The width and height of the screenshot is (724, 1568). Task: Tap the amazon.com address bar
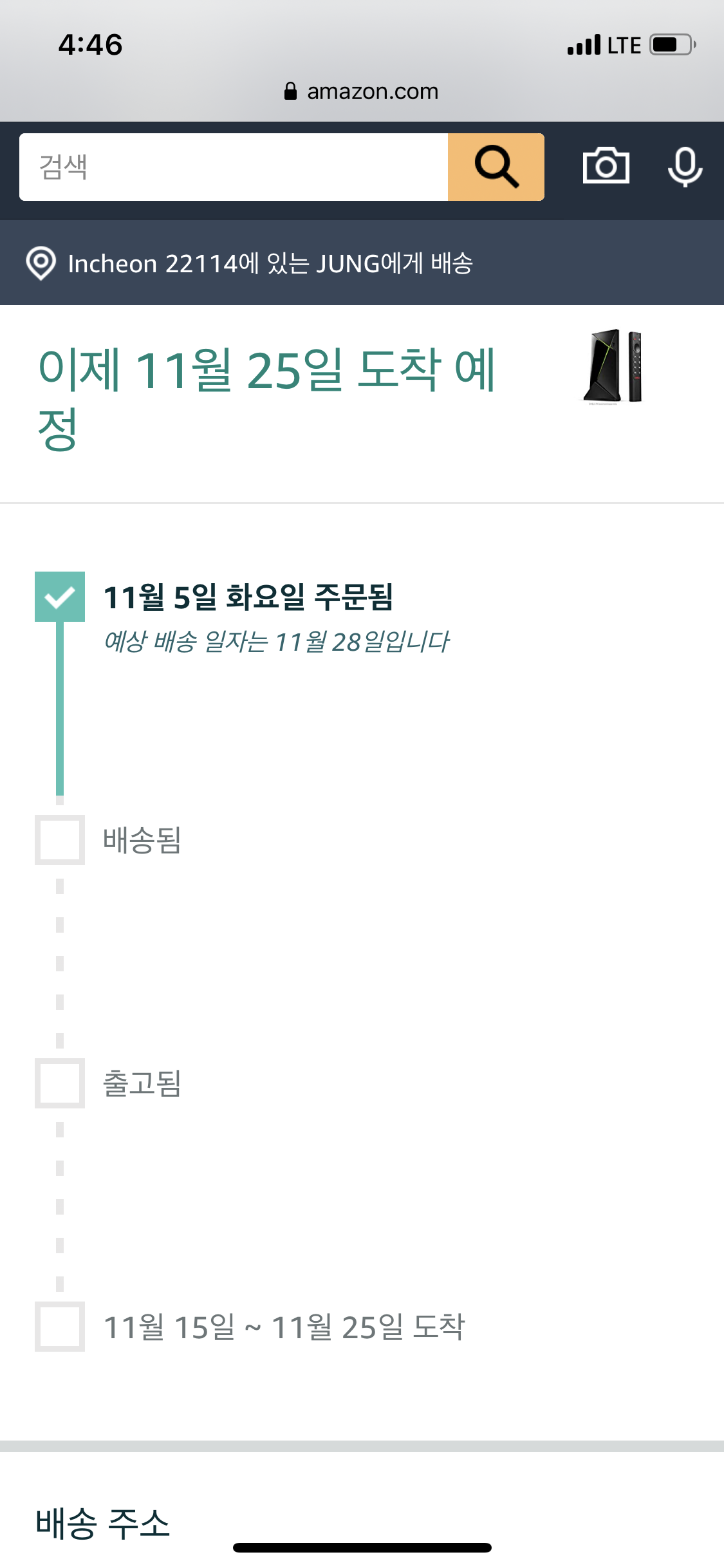click(372, 91)
